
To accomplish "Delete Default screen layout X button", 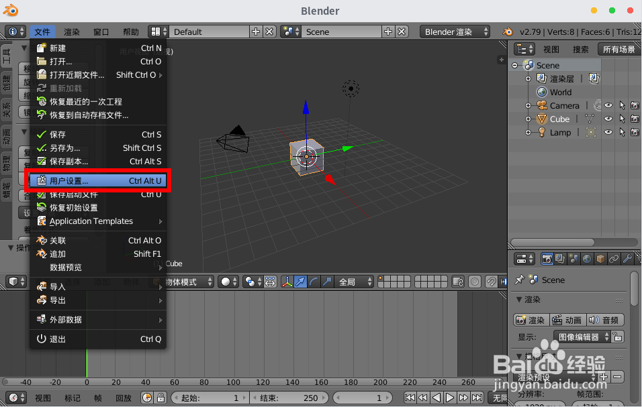I will coord(269,32).
